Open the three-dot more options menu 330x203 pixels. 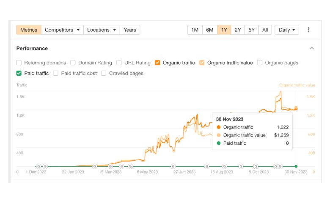(x=308, y=30)
